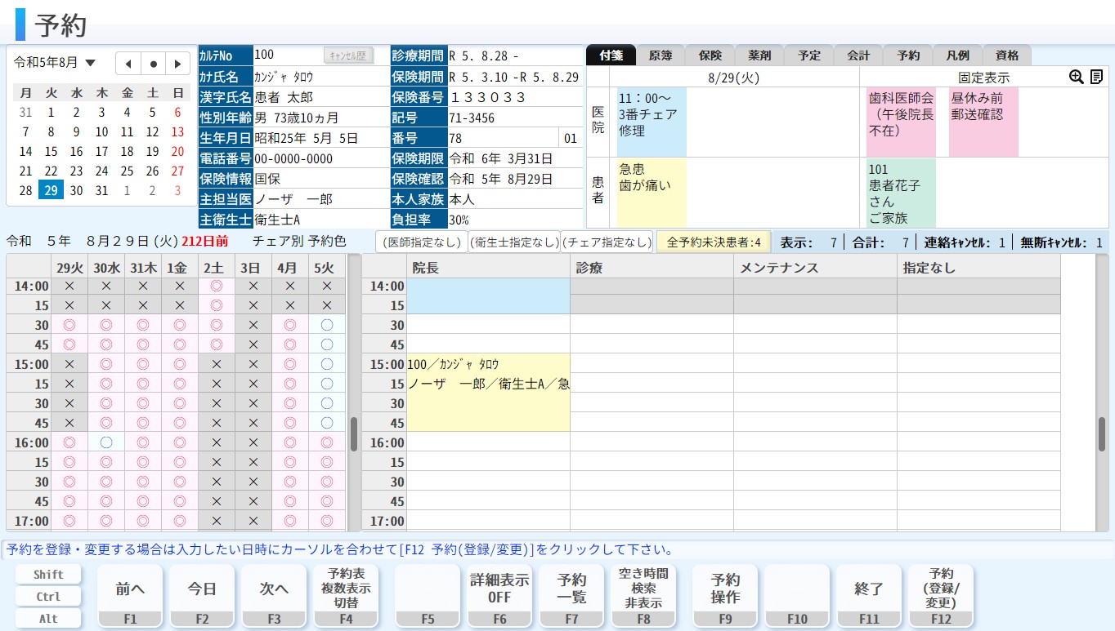This screenshot has width=1115, height=631.
Task: Jump to current month with dot button
Action: click(153, 63)
